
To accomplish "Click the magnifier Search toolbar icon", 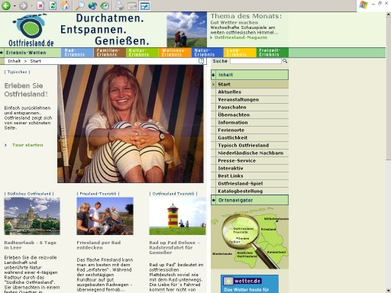I will 80,5.
